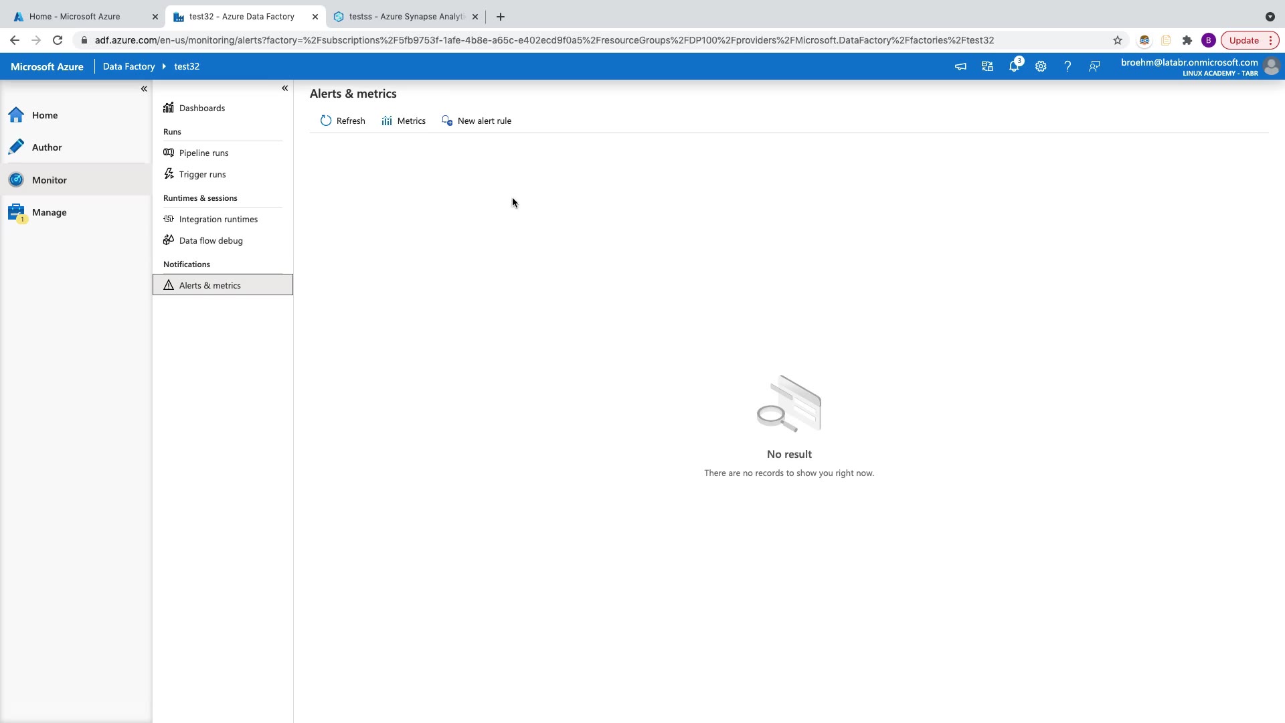Open the Metrics view

[x=404, y=121]
